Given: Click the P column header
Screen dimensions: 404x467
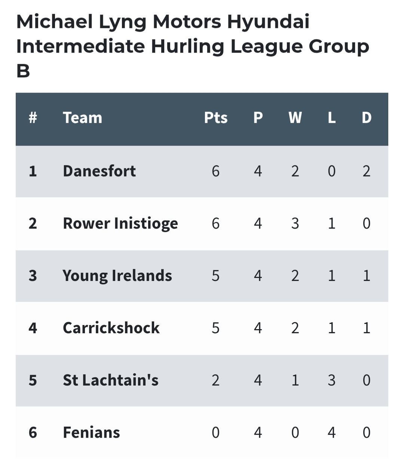Looking at the screenshot, I should pos(258,118).
